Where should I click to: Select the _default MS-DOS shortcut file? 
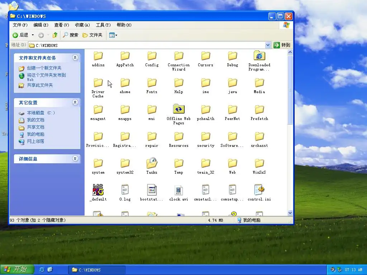pyautogui.click(x=98, y=193)
